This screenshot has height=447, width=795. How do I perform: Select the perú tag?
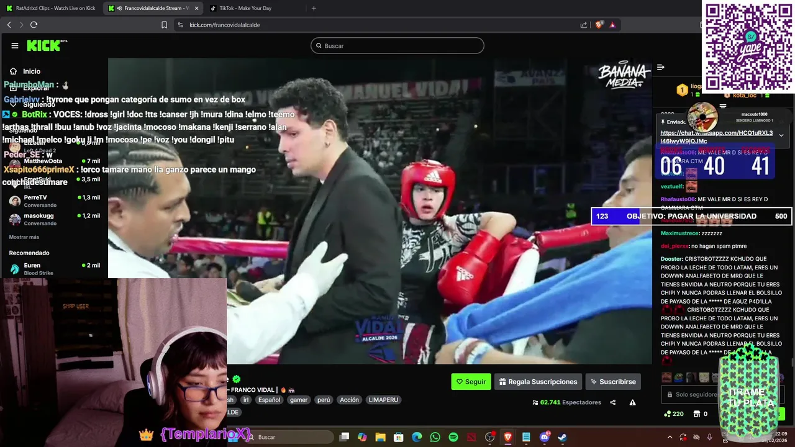point(324,400)
